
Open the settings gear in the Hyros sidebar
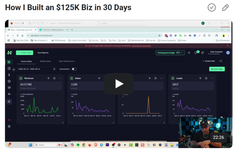click(9, 126)
